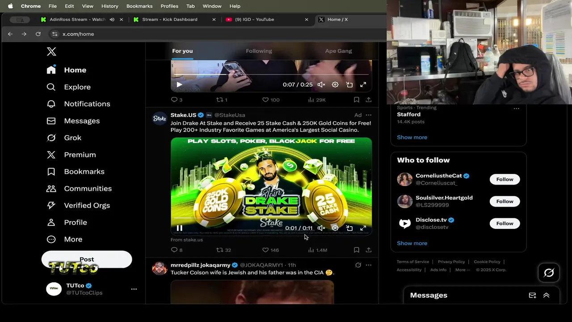Viewport: 572px width, 322px height.
Task: Unmute the top video at 0:07
Action: (x=321, y=85)
